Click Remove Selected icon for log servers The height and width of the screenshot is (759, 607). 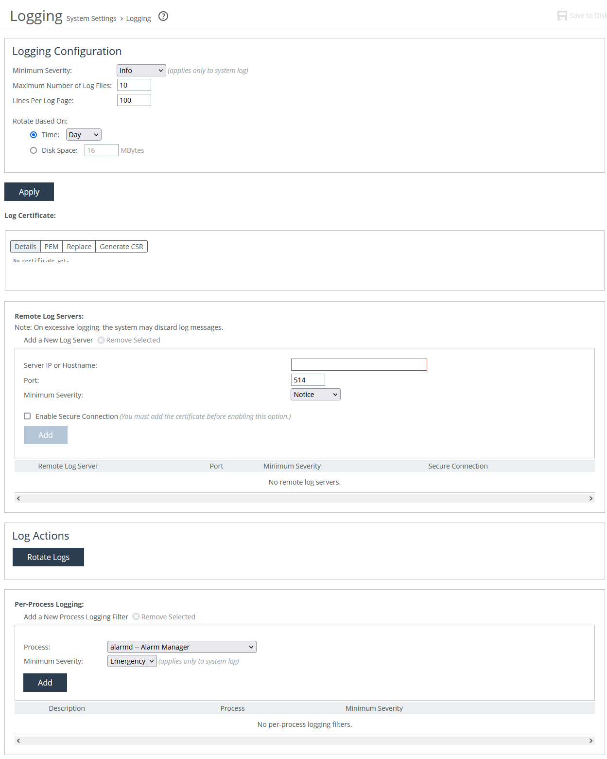point(101,340)
